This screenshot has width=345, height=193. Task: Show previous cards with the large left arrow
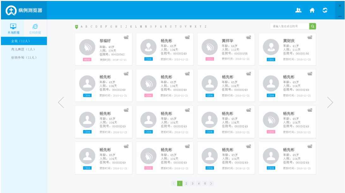click(61, 102)
